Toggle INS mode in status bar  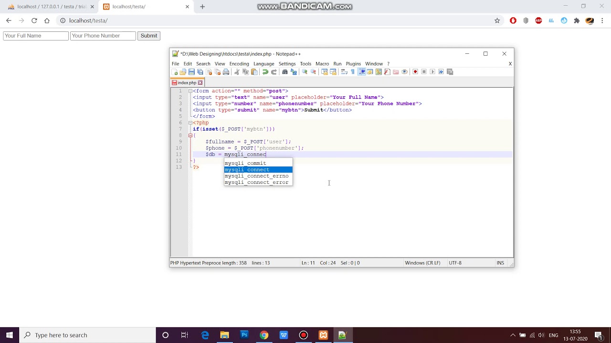point(500,263)
